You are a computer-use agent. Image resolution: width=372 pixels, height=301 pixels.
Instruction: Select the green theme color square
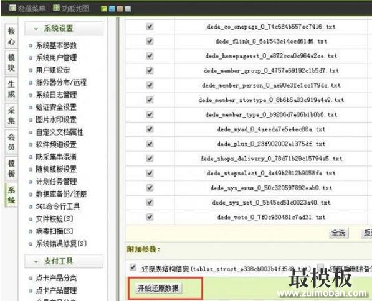[104, 9]
